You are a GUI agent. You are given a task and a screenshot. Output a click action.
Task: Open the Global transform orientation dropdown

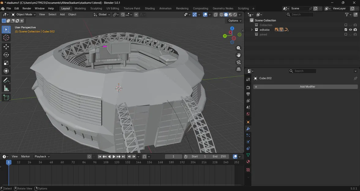[x=102, y=14]
